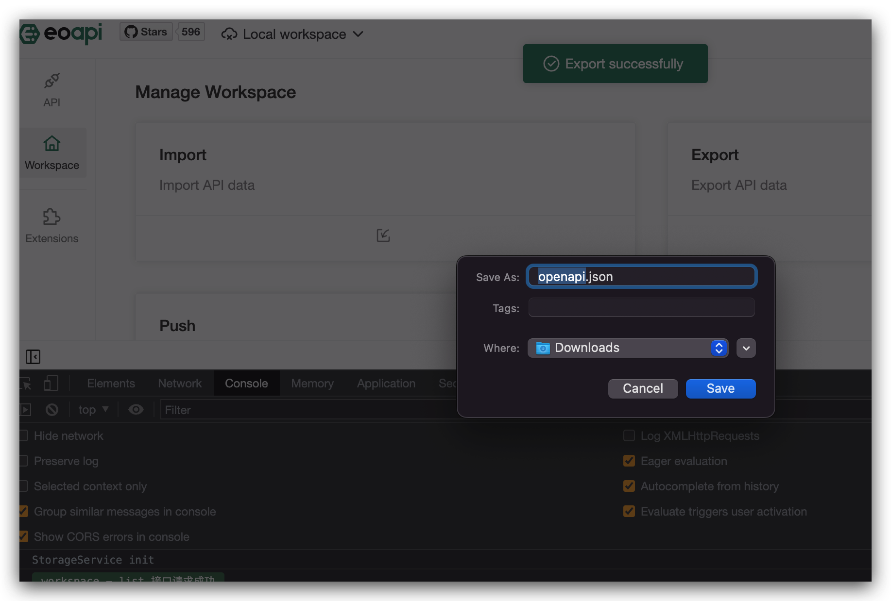The height and width of the screenshot is (601, 891).
Task: Uncheck Evaluate triggers user activation
Action: coord(629,512)
